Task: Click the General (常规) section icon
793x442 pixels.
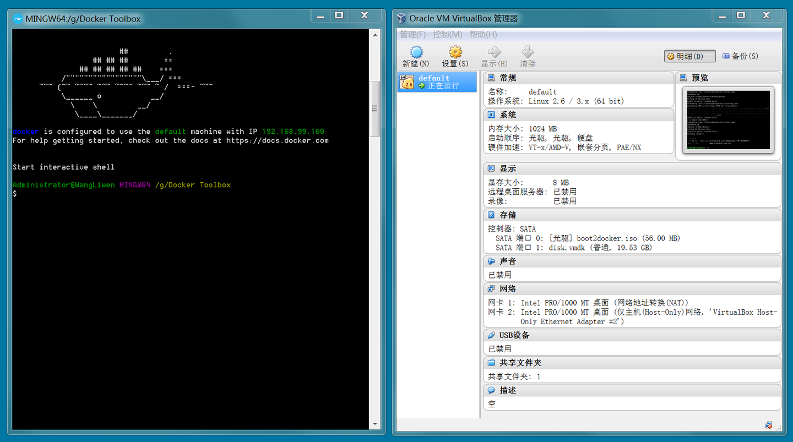Action: pyautogui.click(x=491, y=78)
